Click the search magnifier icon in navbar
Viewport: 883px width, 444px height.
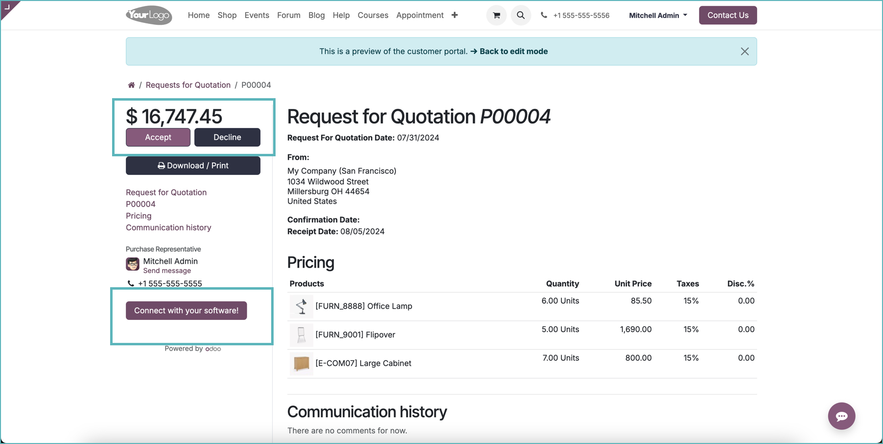(521, 15)
